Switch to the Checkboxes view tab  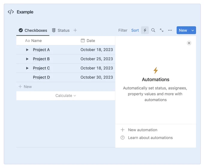[x=33, y=30]
